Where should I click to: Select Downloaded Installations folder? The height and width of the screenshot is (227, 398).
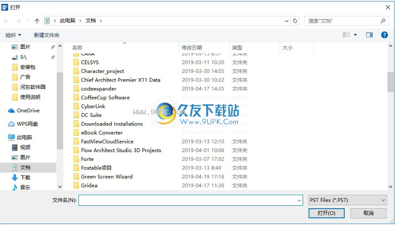(112, 124)
